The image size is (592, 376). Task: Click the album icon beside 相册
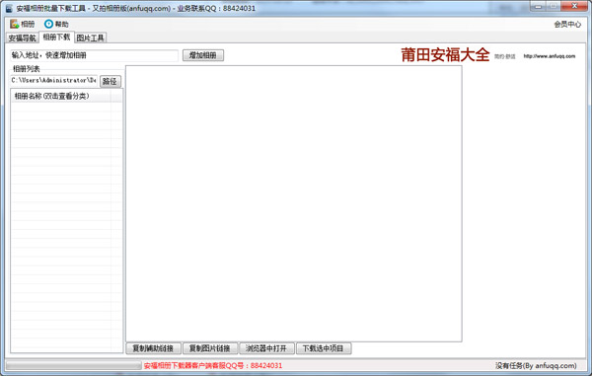click(x=15, y=24)
